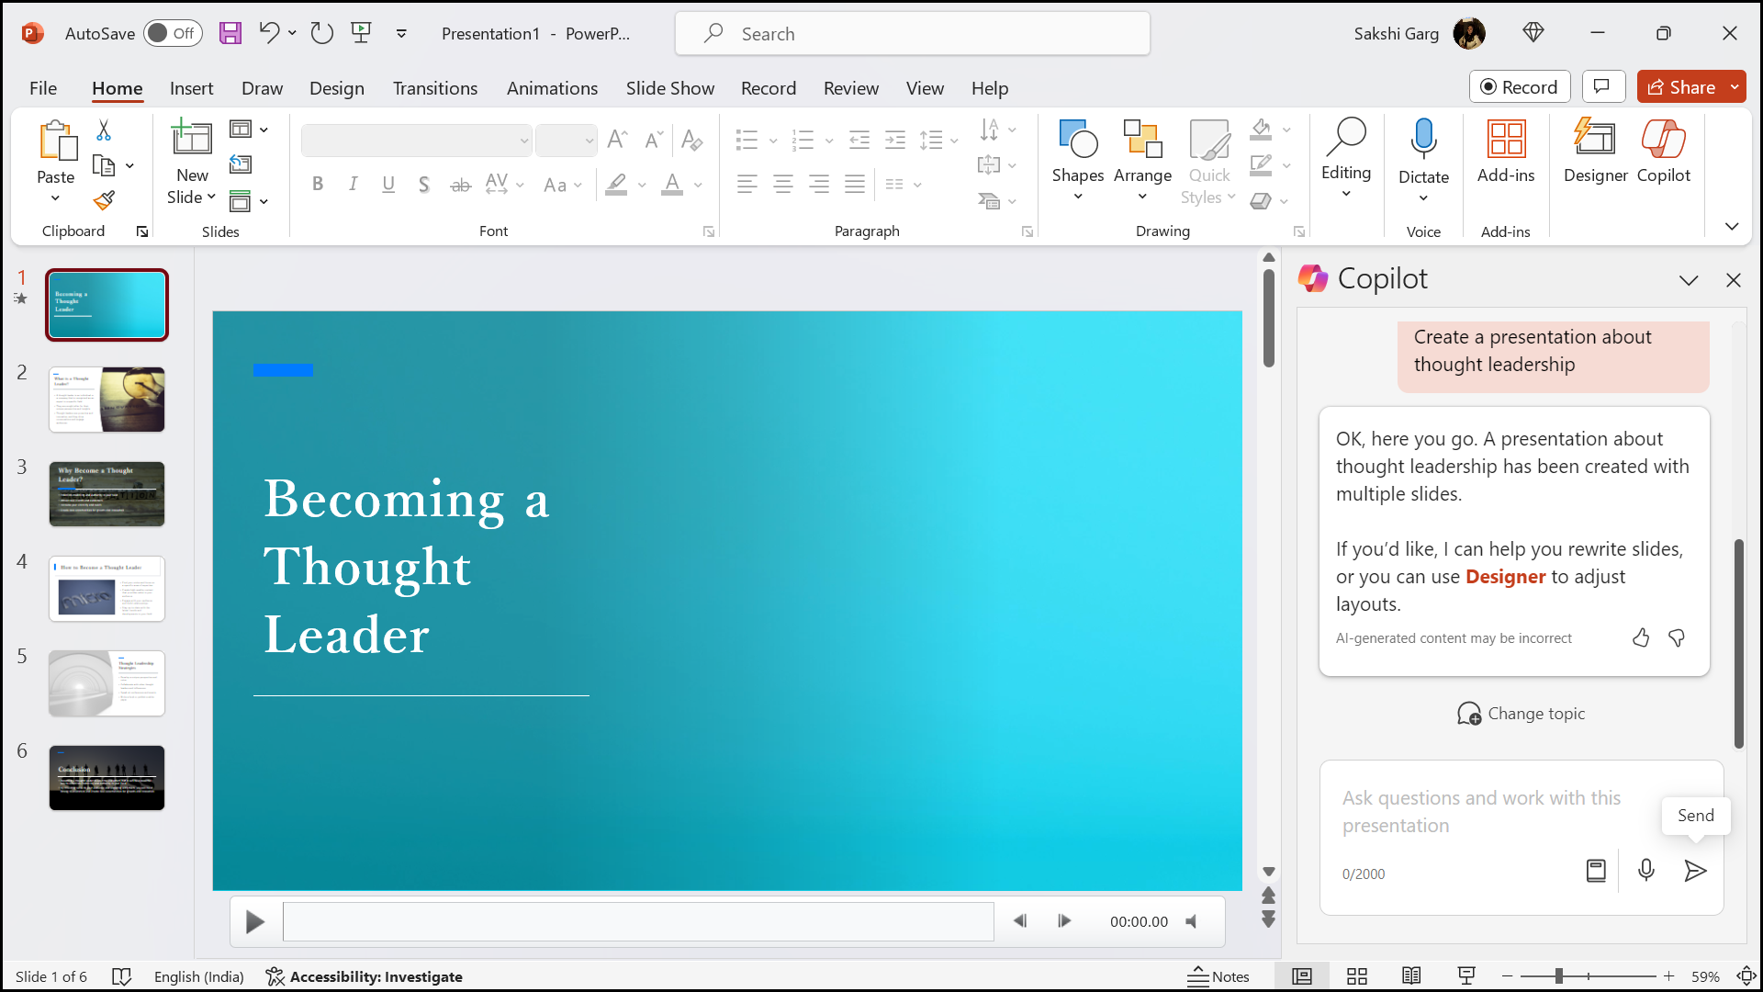The height and width of the screenshot is (992, 1763).
Task: Give thumbs up to Copilot response
Action: click(x=1641, y=637)
